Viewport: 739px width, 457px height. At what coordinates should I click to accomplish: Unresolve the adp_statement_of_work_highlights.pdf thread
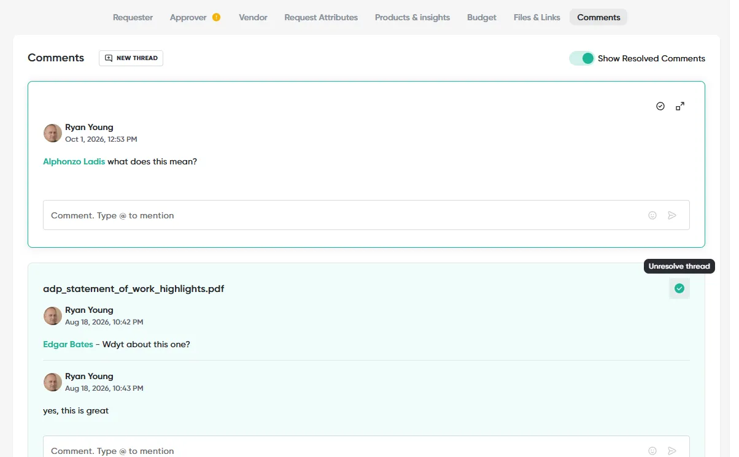tap(679, 288)
